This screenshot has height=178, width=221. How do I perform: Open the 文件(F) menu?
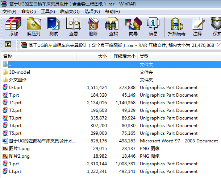[9, 12]
